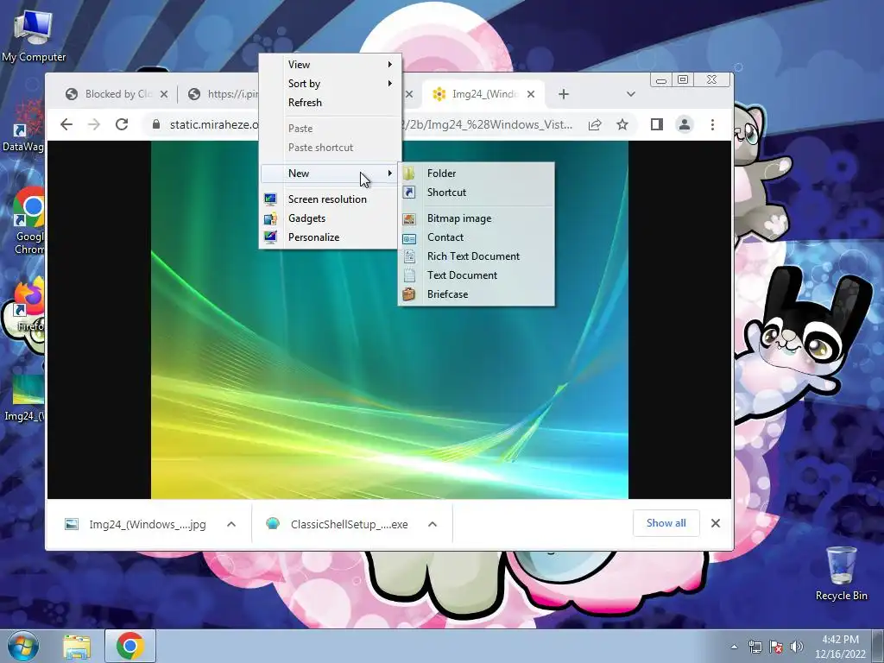Open DataWag desktop shortcut
884x663 pixels.
23,126
